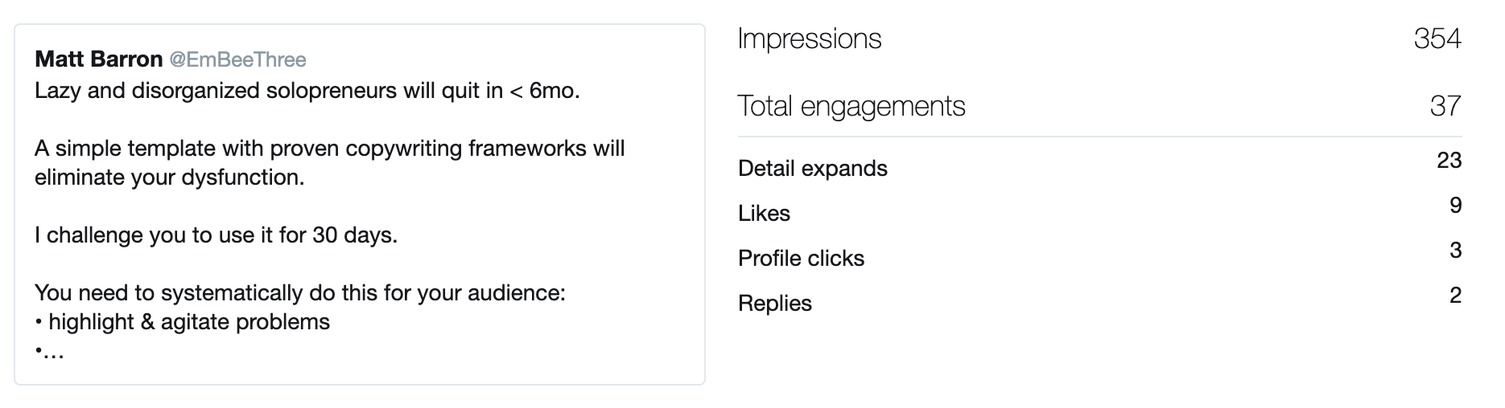This screenshot has width=1505, height=408.
Task: Click the 37 total engagements number
Action: tap(1445, 106)
